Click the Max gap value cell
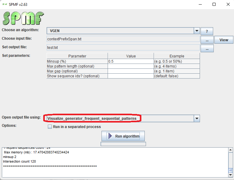 pyautogui.click(x=131, y=71)
